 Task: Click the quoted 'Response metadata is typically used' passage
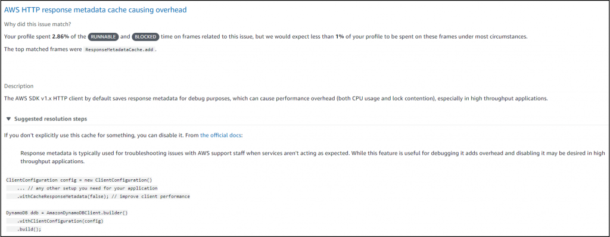click(x=312, y=157)
